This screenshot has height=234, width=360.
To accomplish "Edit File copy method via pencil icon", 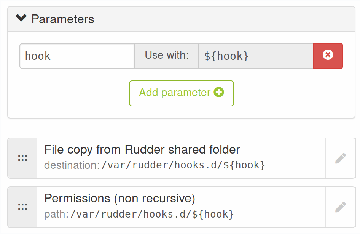I will [340, 158].
